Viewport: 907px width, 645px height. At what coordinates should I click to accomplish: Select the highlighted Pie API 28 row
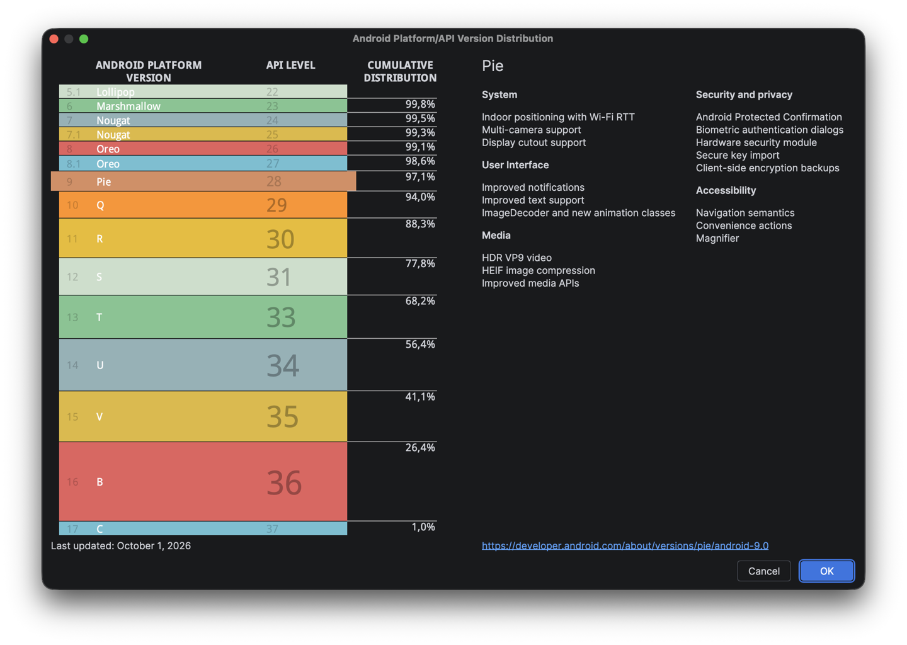[203, 181]
